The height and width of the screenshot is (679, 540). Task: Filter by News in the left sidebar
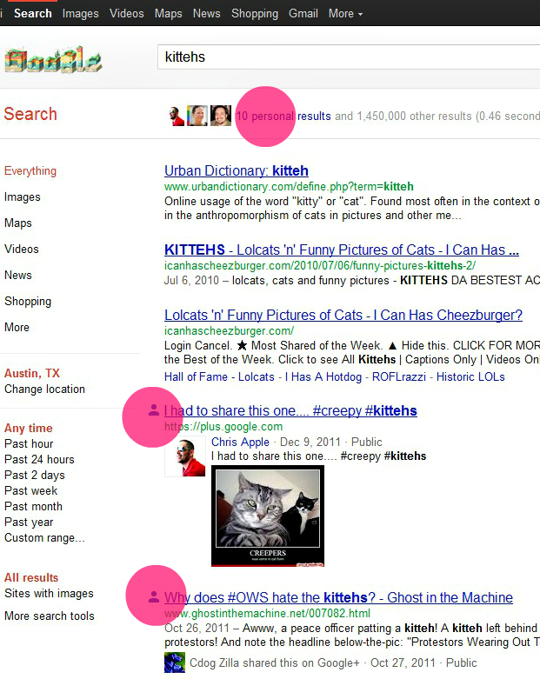(x=18, y=275)
